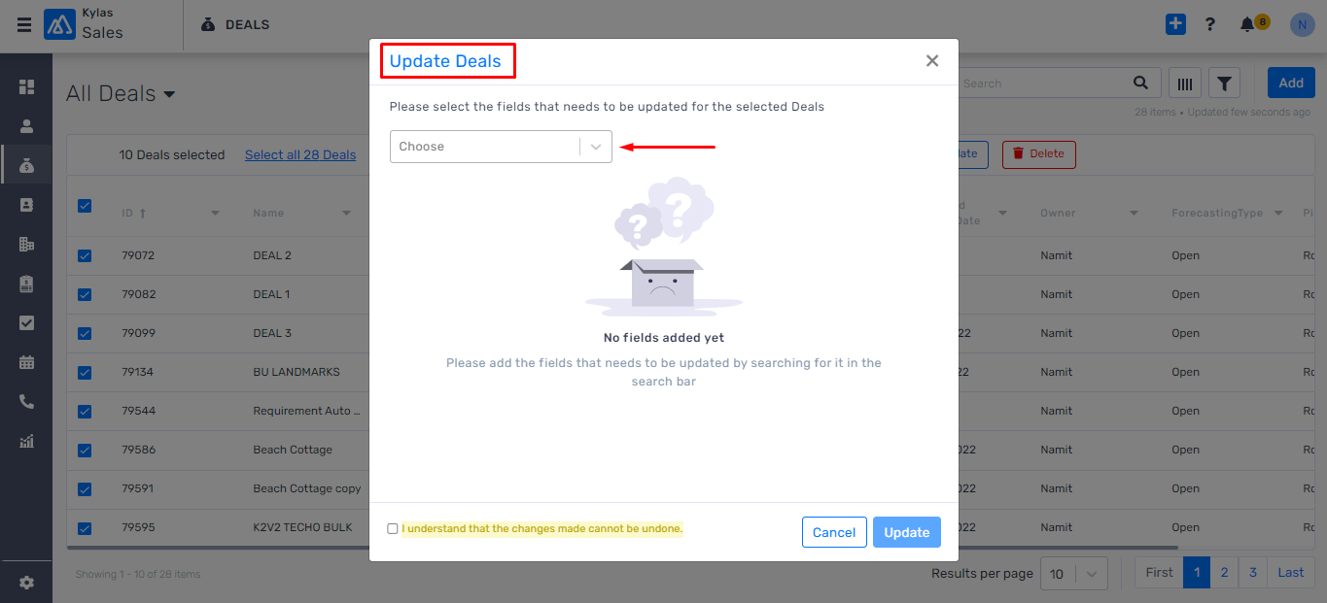Check the 'changes cannot be undone' checkbox

(x=393, y=529)
